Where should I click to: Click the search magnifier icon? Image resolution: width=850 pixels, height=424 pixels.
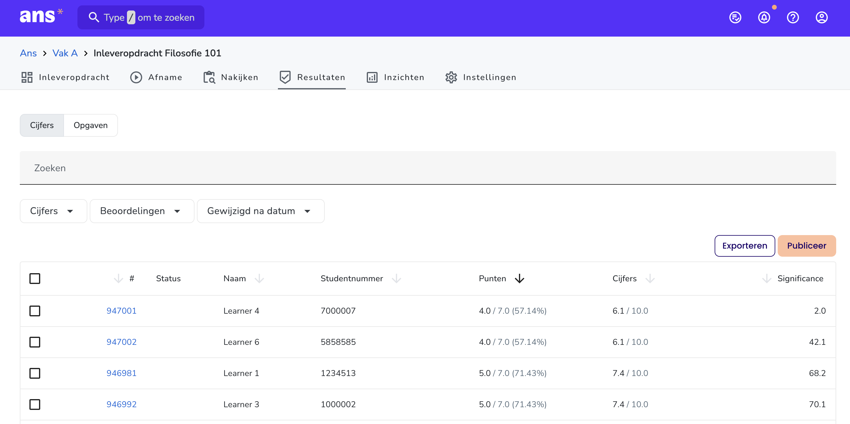pyautogui.click(x=94, y=17)
